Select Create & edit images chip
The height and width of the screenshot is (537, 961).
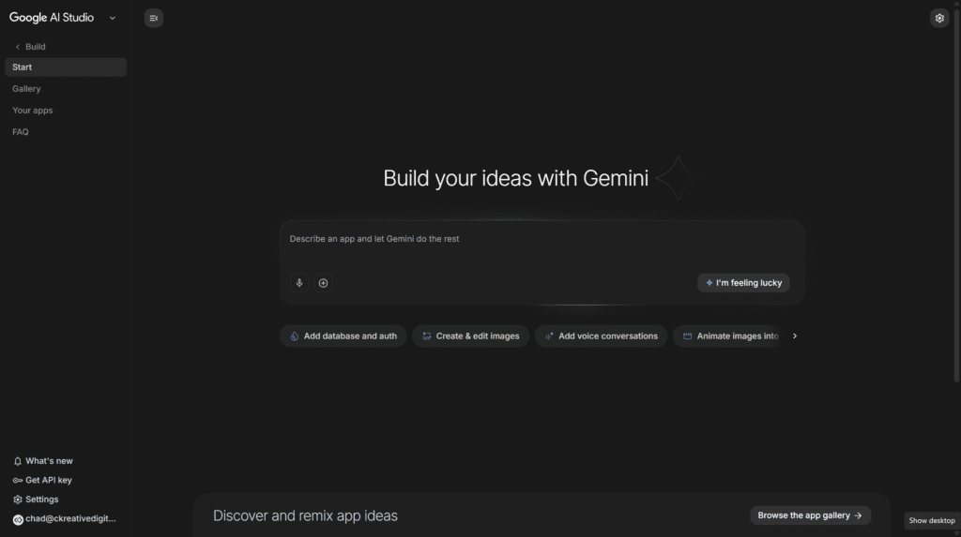pos(470,336)
